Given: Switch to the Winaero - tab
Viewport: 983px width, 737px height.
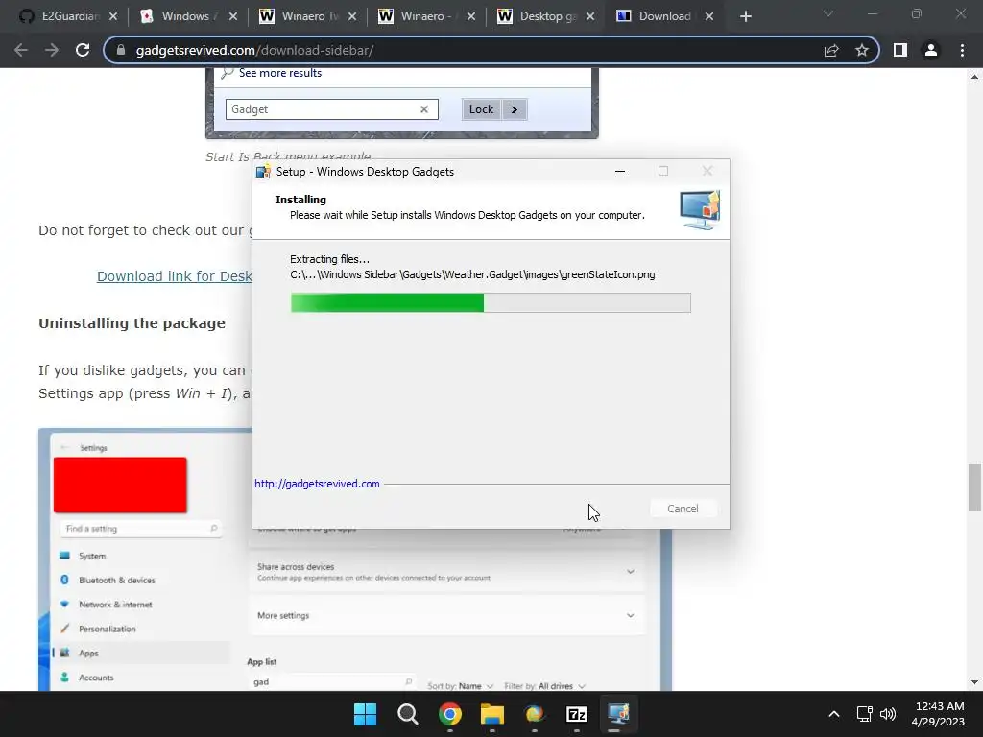Looking at the screenshot, I should (x=426, y=16).
